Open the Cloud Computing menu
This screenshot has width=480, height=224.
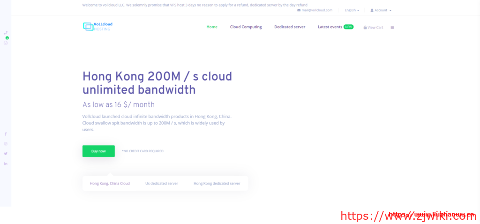(x=246, y=27)
